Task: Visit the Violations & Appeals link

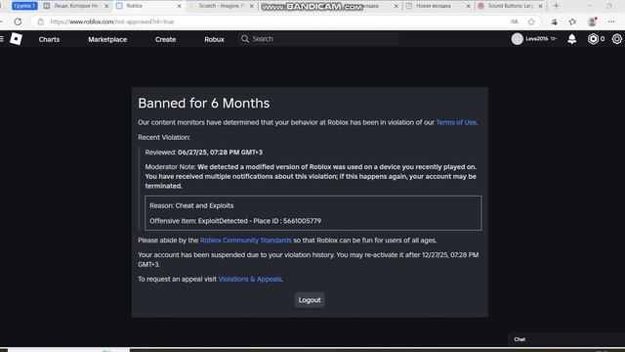Action: pyautogui.click(x=250, y=279)
